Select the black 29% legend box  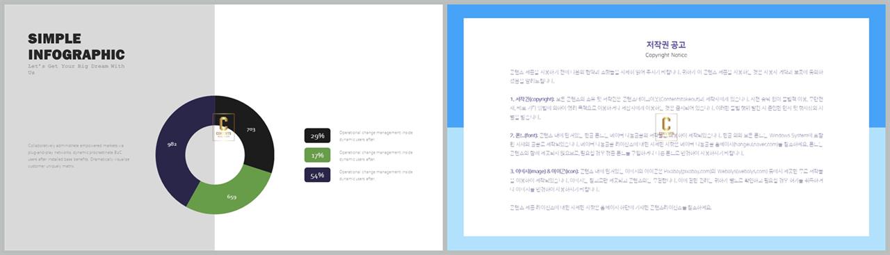point(317,135)
